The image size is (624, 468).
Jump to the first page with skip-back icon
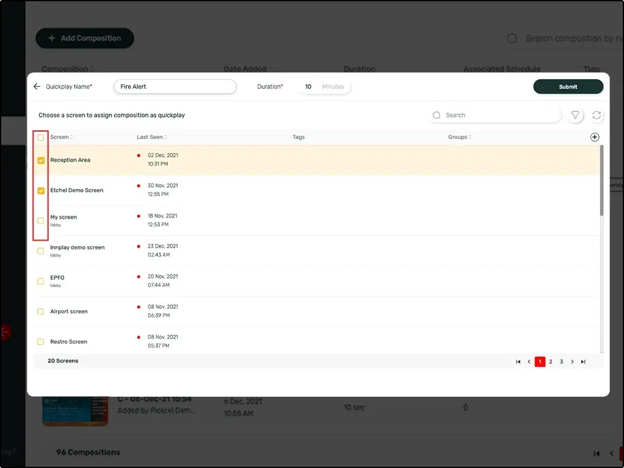coord(517,361)
